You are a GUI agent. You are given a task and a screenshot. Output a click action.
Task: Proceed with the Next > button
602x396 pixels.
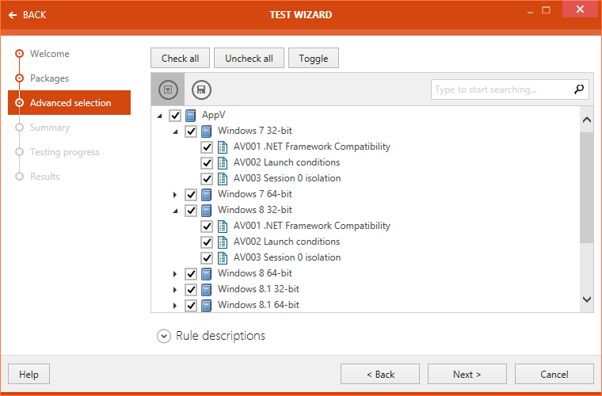tap(467, 374)
